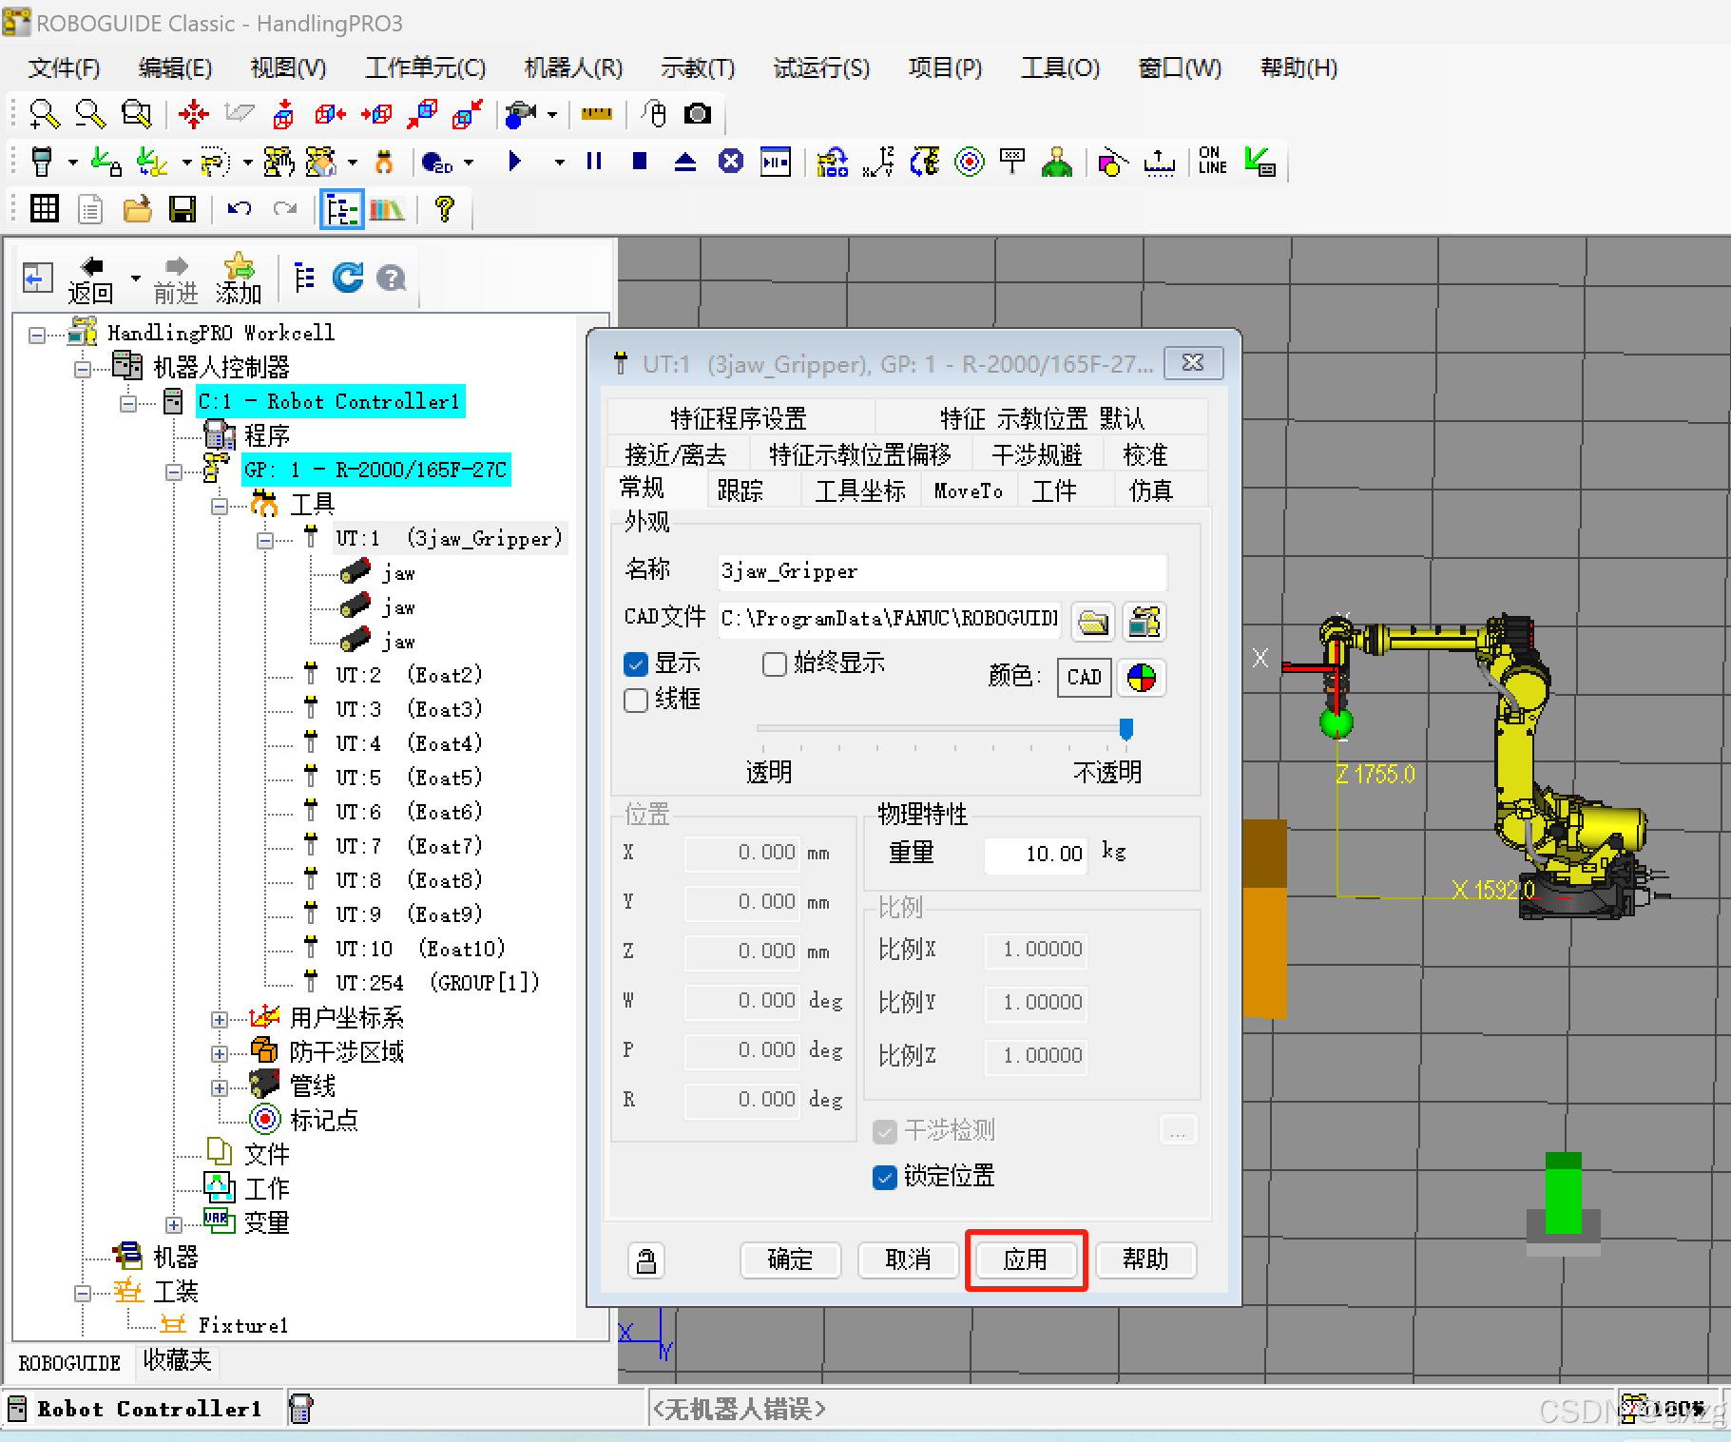Image resolution: width=1731 pixels, height=1442 pixels.
Task: Click the transparency slider handle
Action: 1126,729
